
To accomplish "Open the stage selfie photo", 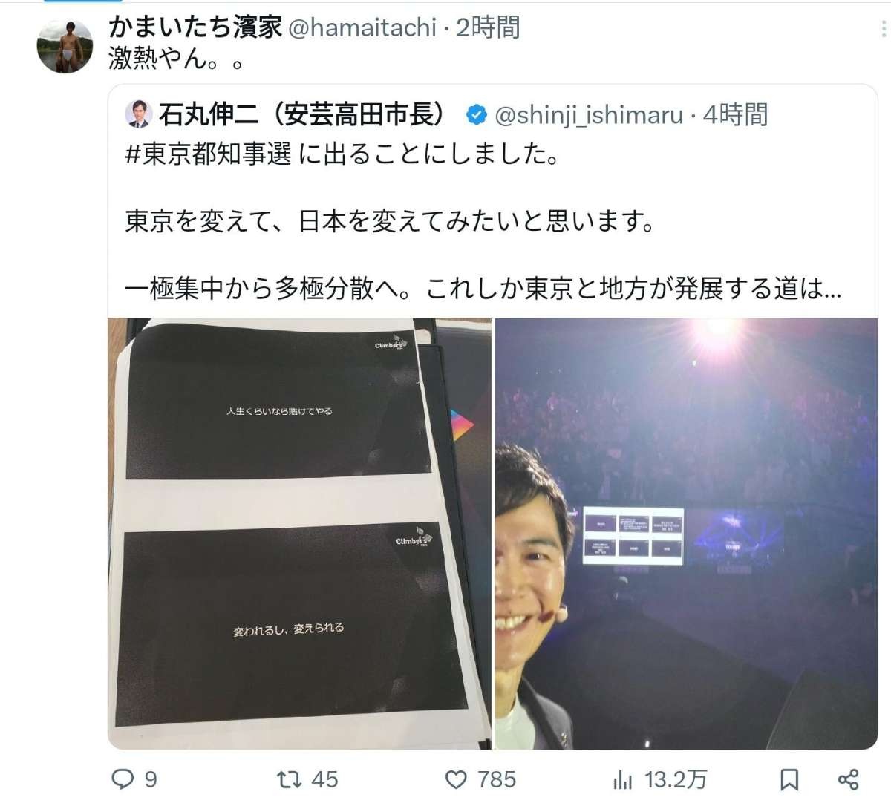I will 686,534.
